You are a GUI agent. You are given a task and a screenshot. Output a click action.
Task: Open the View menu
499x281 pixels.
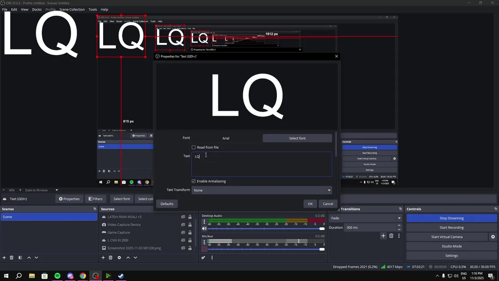(25, 9)
